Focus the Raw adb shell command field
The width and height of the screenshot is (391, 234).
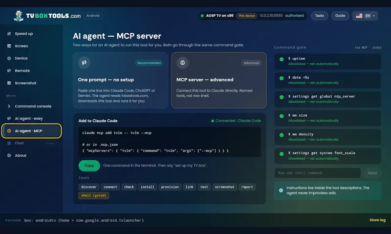point(317,173)
